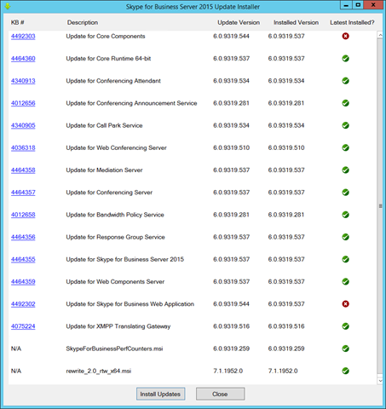
Task: Click green checkmark for Call Park Service
Action: [345, 125]
